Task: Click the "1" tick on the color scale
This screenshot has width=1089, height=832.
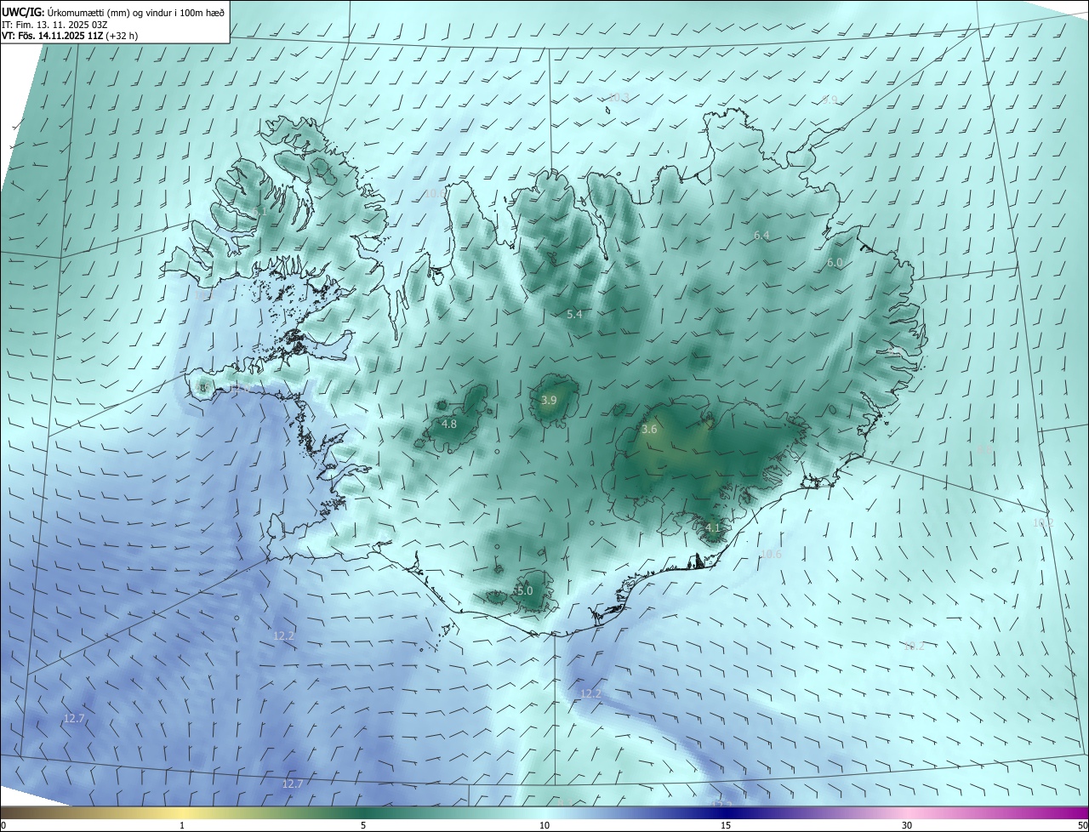Action: coord(182,825)
